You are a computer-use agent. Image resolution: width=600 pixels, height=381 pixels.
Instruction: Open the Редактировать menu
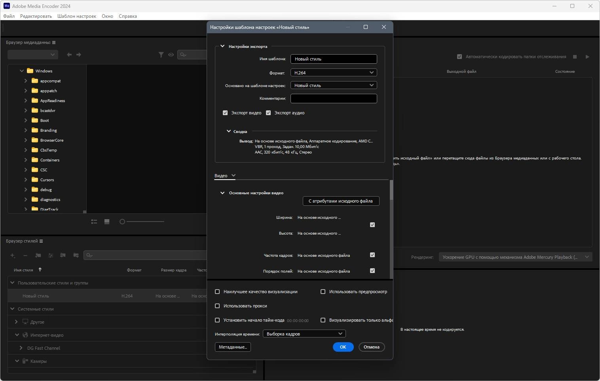tap(36, 16)
